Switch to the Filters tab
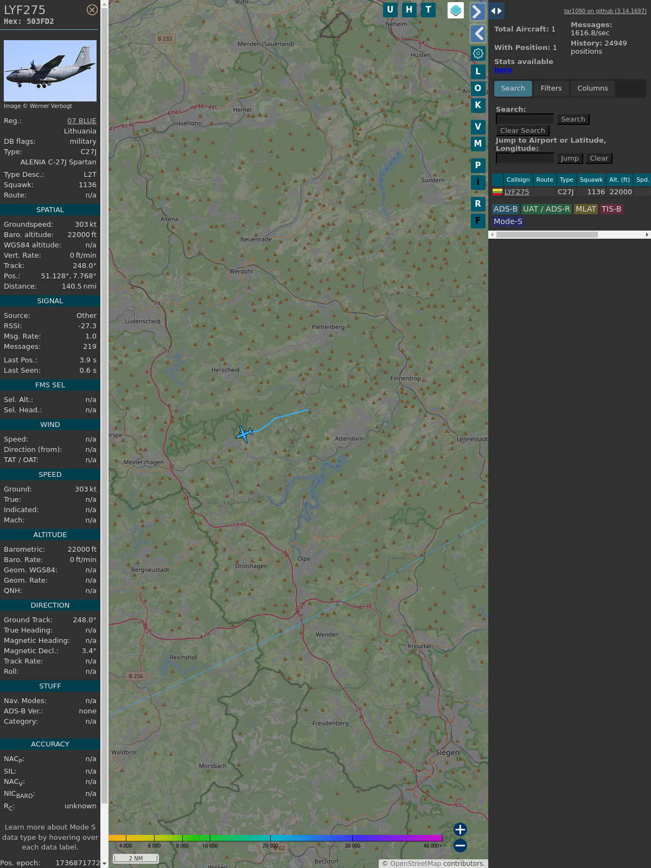 (551, 88)
